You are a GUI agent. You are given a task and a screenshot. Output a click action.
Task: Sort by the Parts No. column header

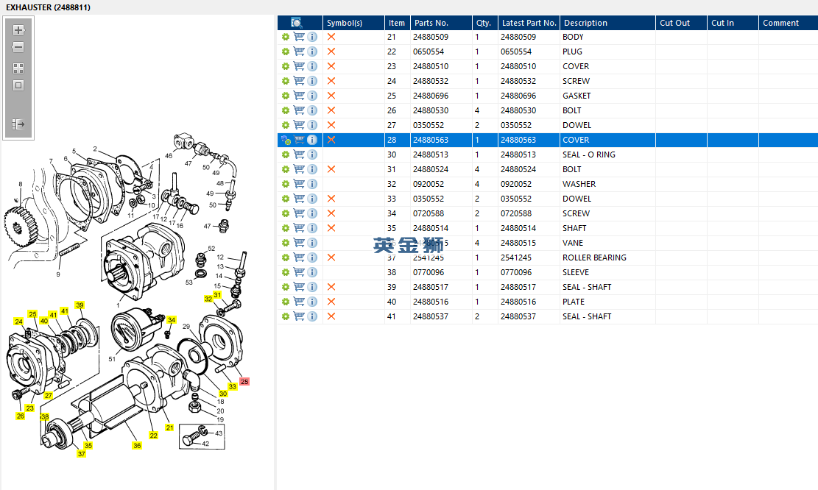point(441,23)
